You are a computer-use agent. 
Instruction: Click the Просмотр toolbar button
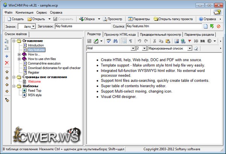pos(113,19)
